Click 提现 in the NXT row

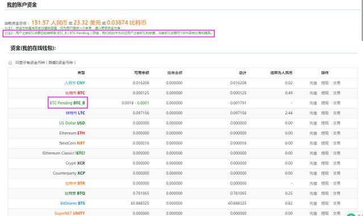click(x=325, y=143)
